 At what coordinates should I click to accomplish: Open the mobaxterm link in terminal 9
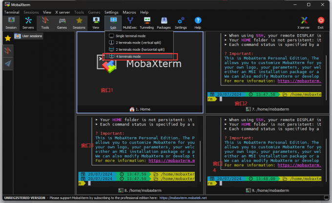pos(299,165)
